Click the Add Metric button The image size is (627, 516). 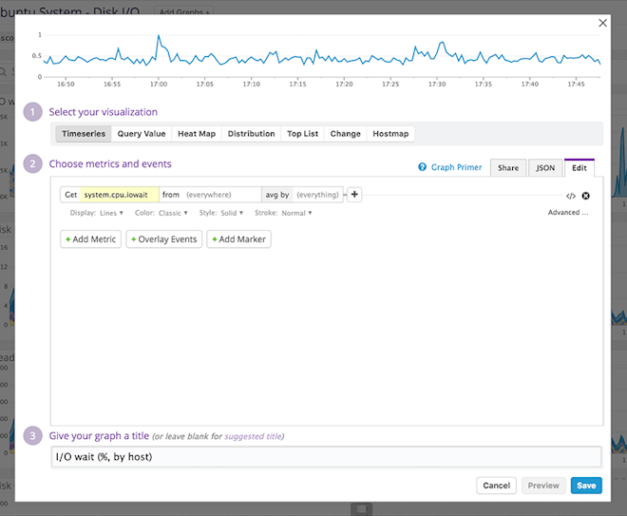click(x=90, y=239)
